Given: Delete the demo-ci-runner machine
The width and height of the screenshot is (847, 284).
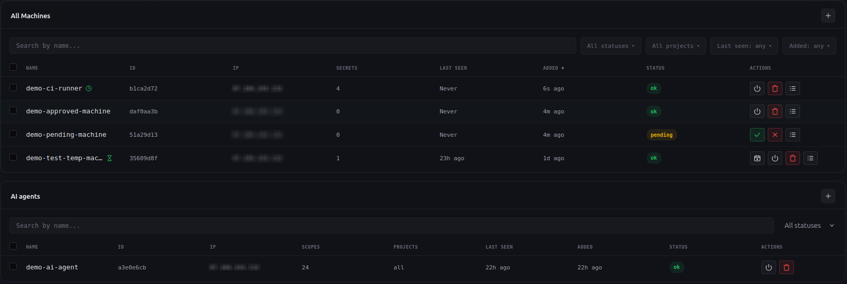Looking at the screenshot, I should [775, 88].
